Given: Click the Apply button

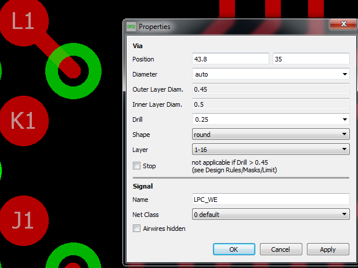Looking at the screenshot, I should pyautogui.click(x=328, y=249).
